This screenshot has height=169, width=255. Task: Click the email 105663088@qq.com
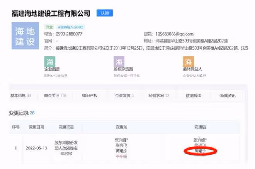pos(175,34)
